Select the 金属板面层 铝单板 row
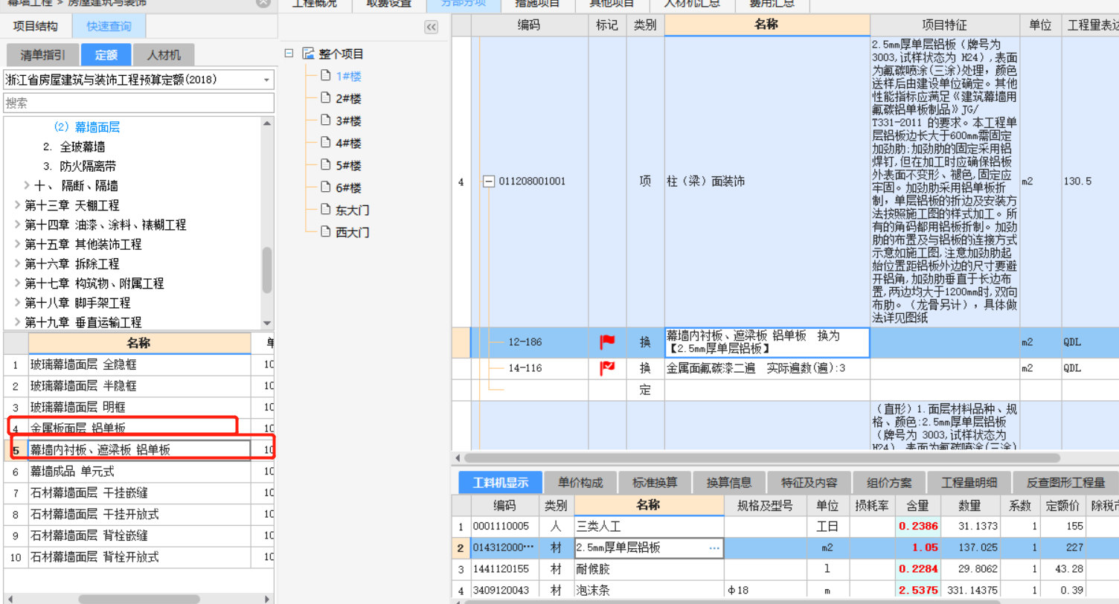This screenshot has height=604, width=1119. [x=138, y=428]
